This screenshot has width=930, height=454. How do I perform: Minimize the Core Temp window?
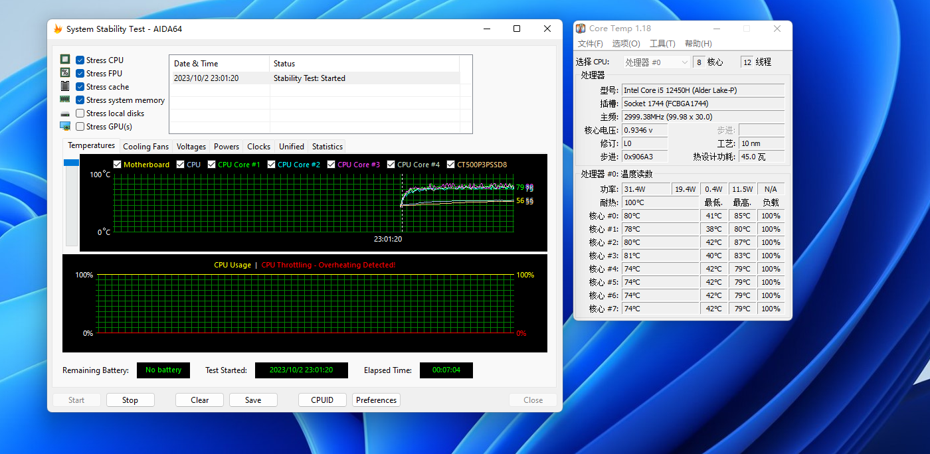717,29
